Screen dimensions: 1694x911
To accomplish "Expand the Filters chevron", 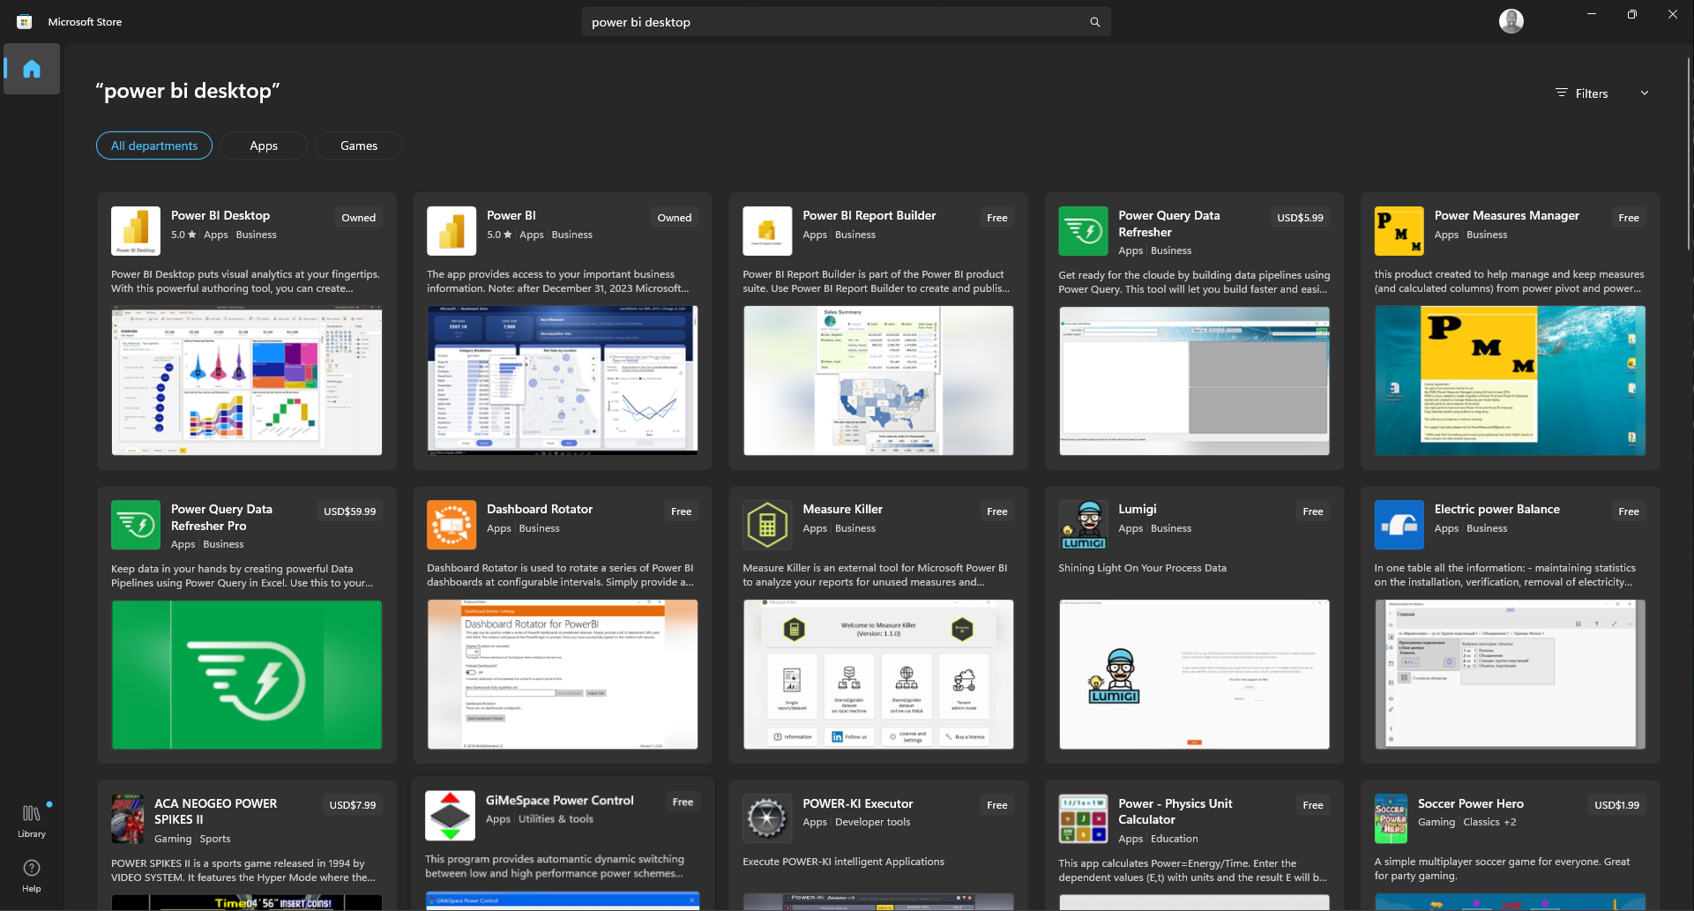I will click(x=1644, y=93).
